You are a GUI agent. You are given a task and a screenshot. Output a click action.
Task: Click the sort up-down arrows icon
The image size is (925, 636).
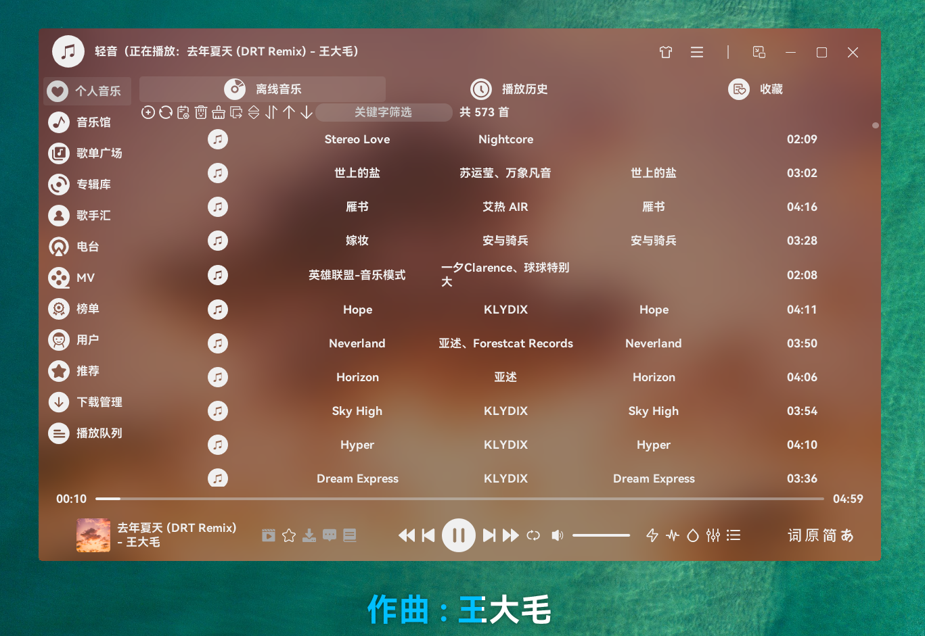[271, 112]
